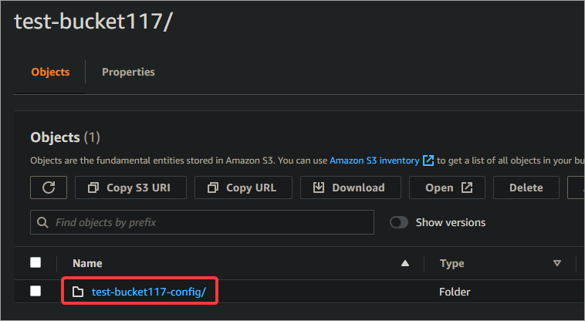Sort by Name using ascending arrow

tap(405, 264)
